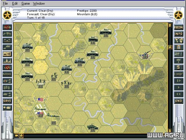Viewport: 186px width, 140px height.
Task: Open the Edit menu
Action: (15, 3)
